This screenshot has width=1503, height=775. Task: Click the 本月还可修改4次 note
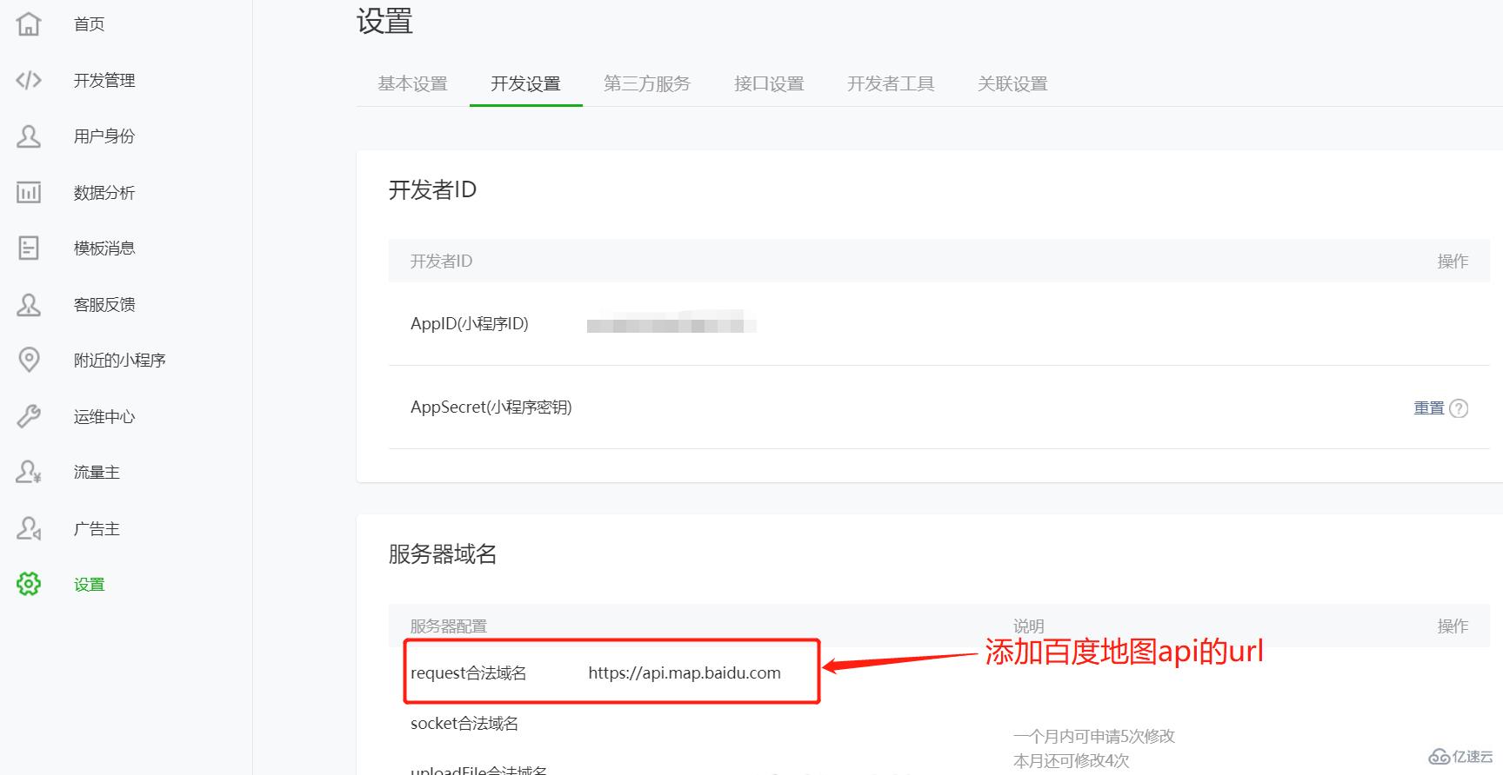(1072, 761)
